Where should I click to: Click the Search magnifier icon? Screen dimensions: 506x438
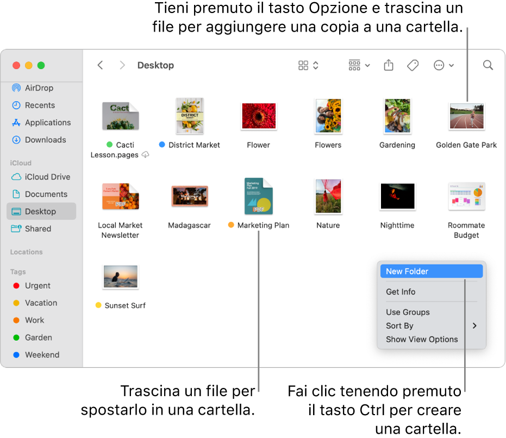(488, 65)
